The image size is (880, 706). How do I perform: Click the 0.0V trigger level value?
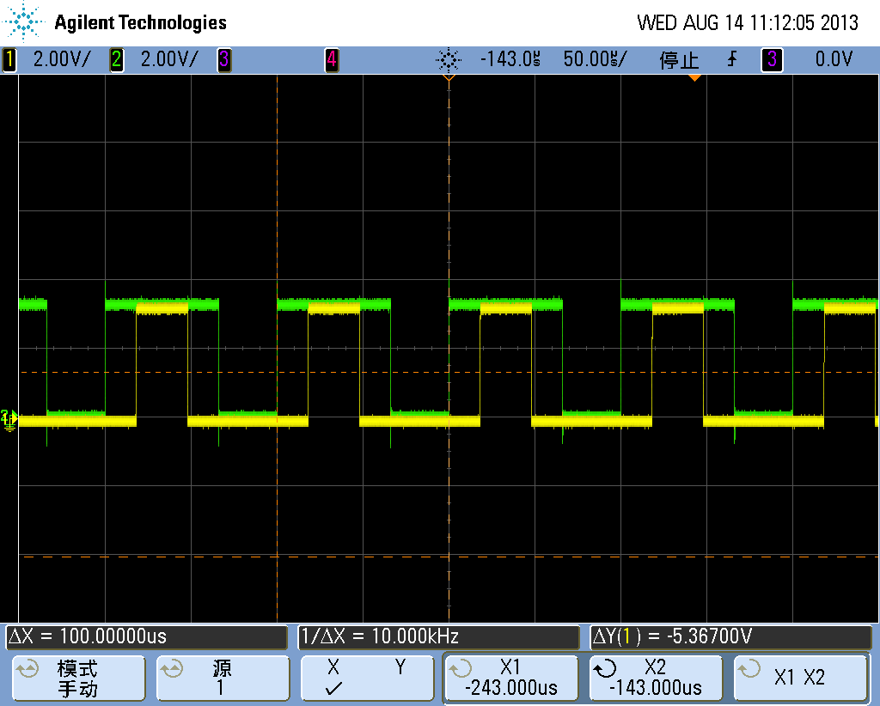[834, 59]
